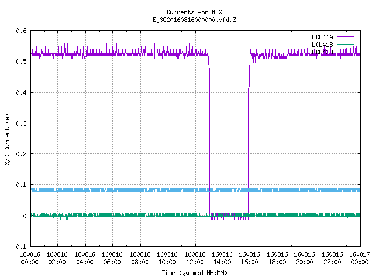Click the LCL42B legend label
Image resolution: width=371 pixels, height=278 pixels.
322,52
